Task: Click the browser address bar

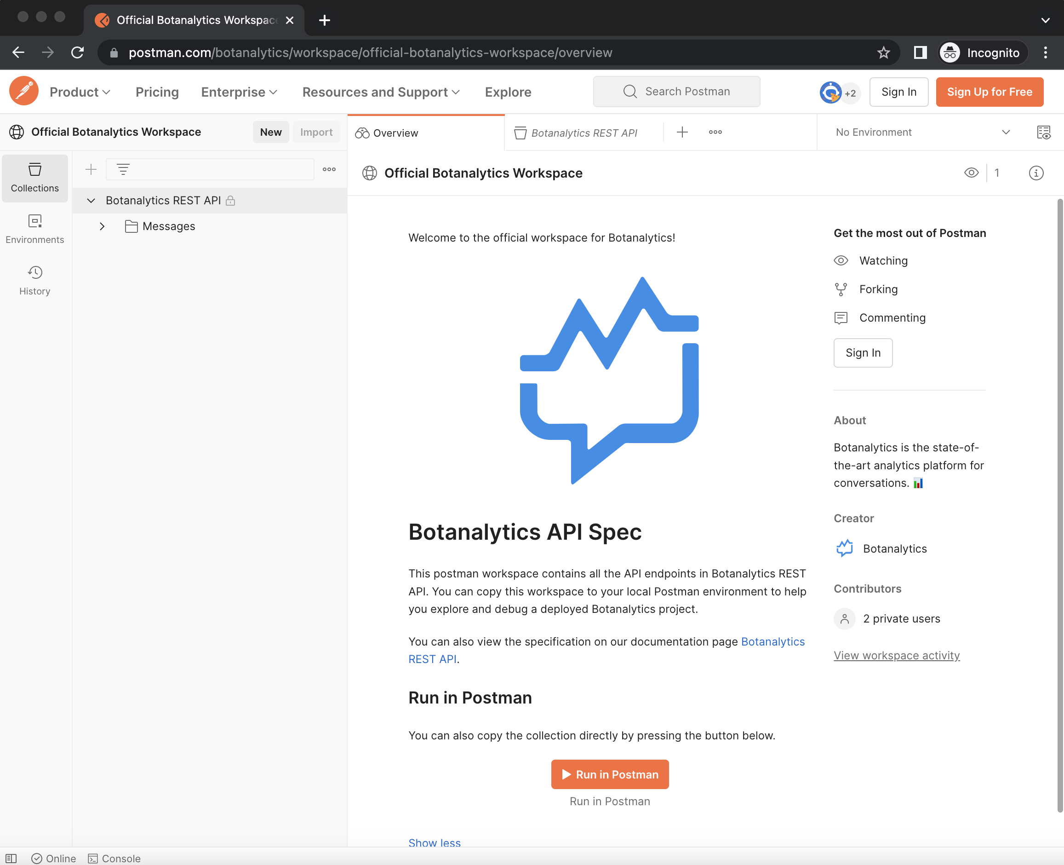Action: [498, 52]
